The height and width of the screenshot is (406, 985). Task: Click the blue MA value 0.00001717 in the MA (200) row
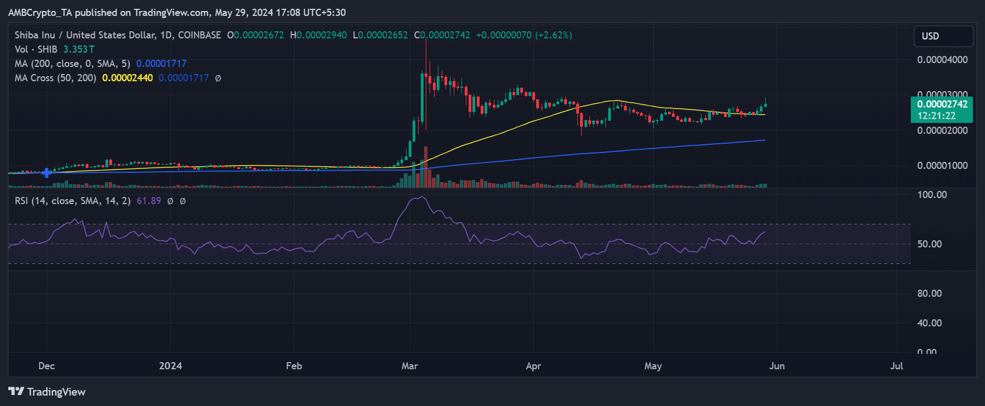coord(162,64)
